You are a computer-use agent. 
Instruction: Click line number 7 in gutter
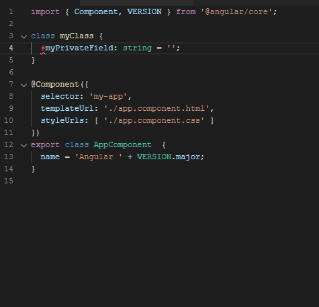pos(11,84)
